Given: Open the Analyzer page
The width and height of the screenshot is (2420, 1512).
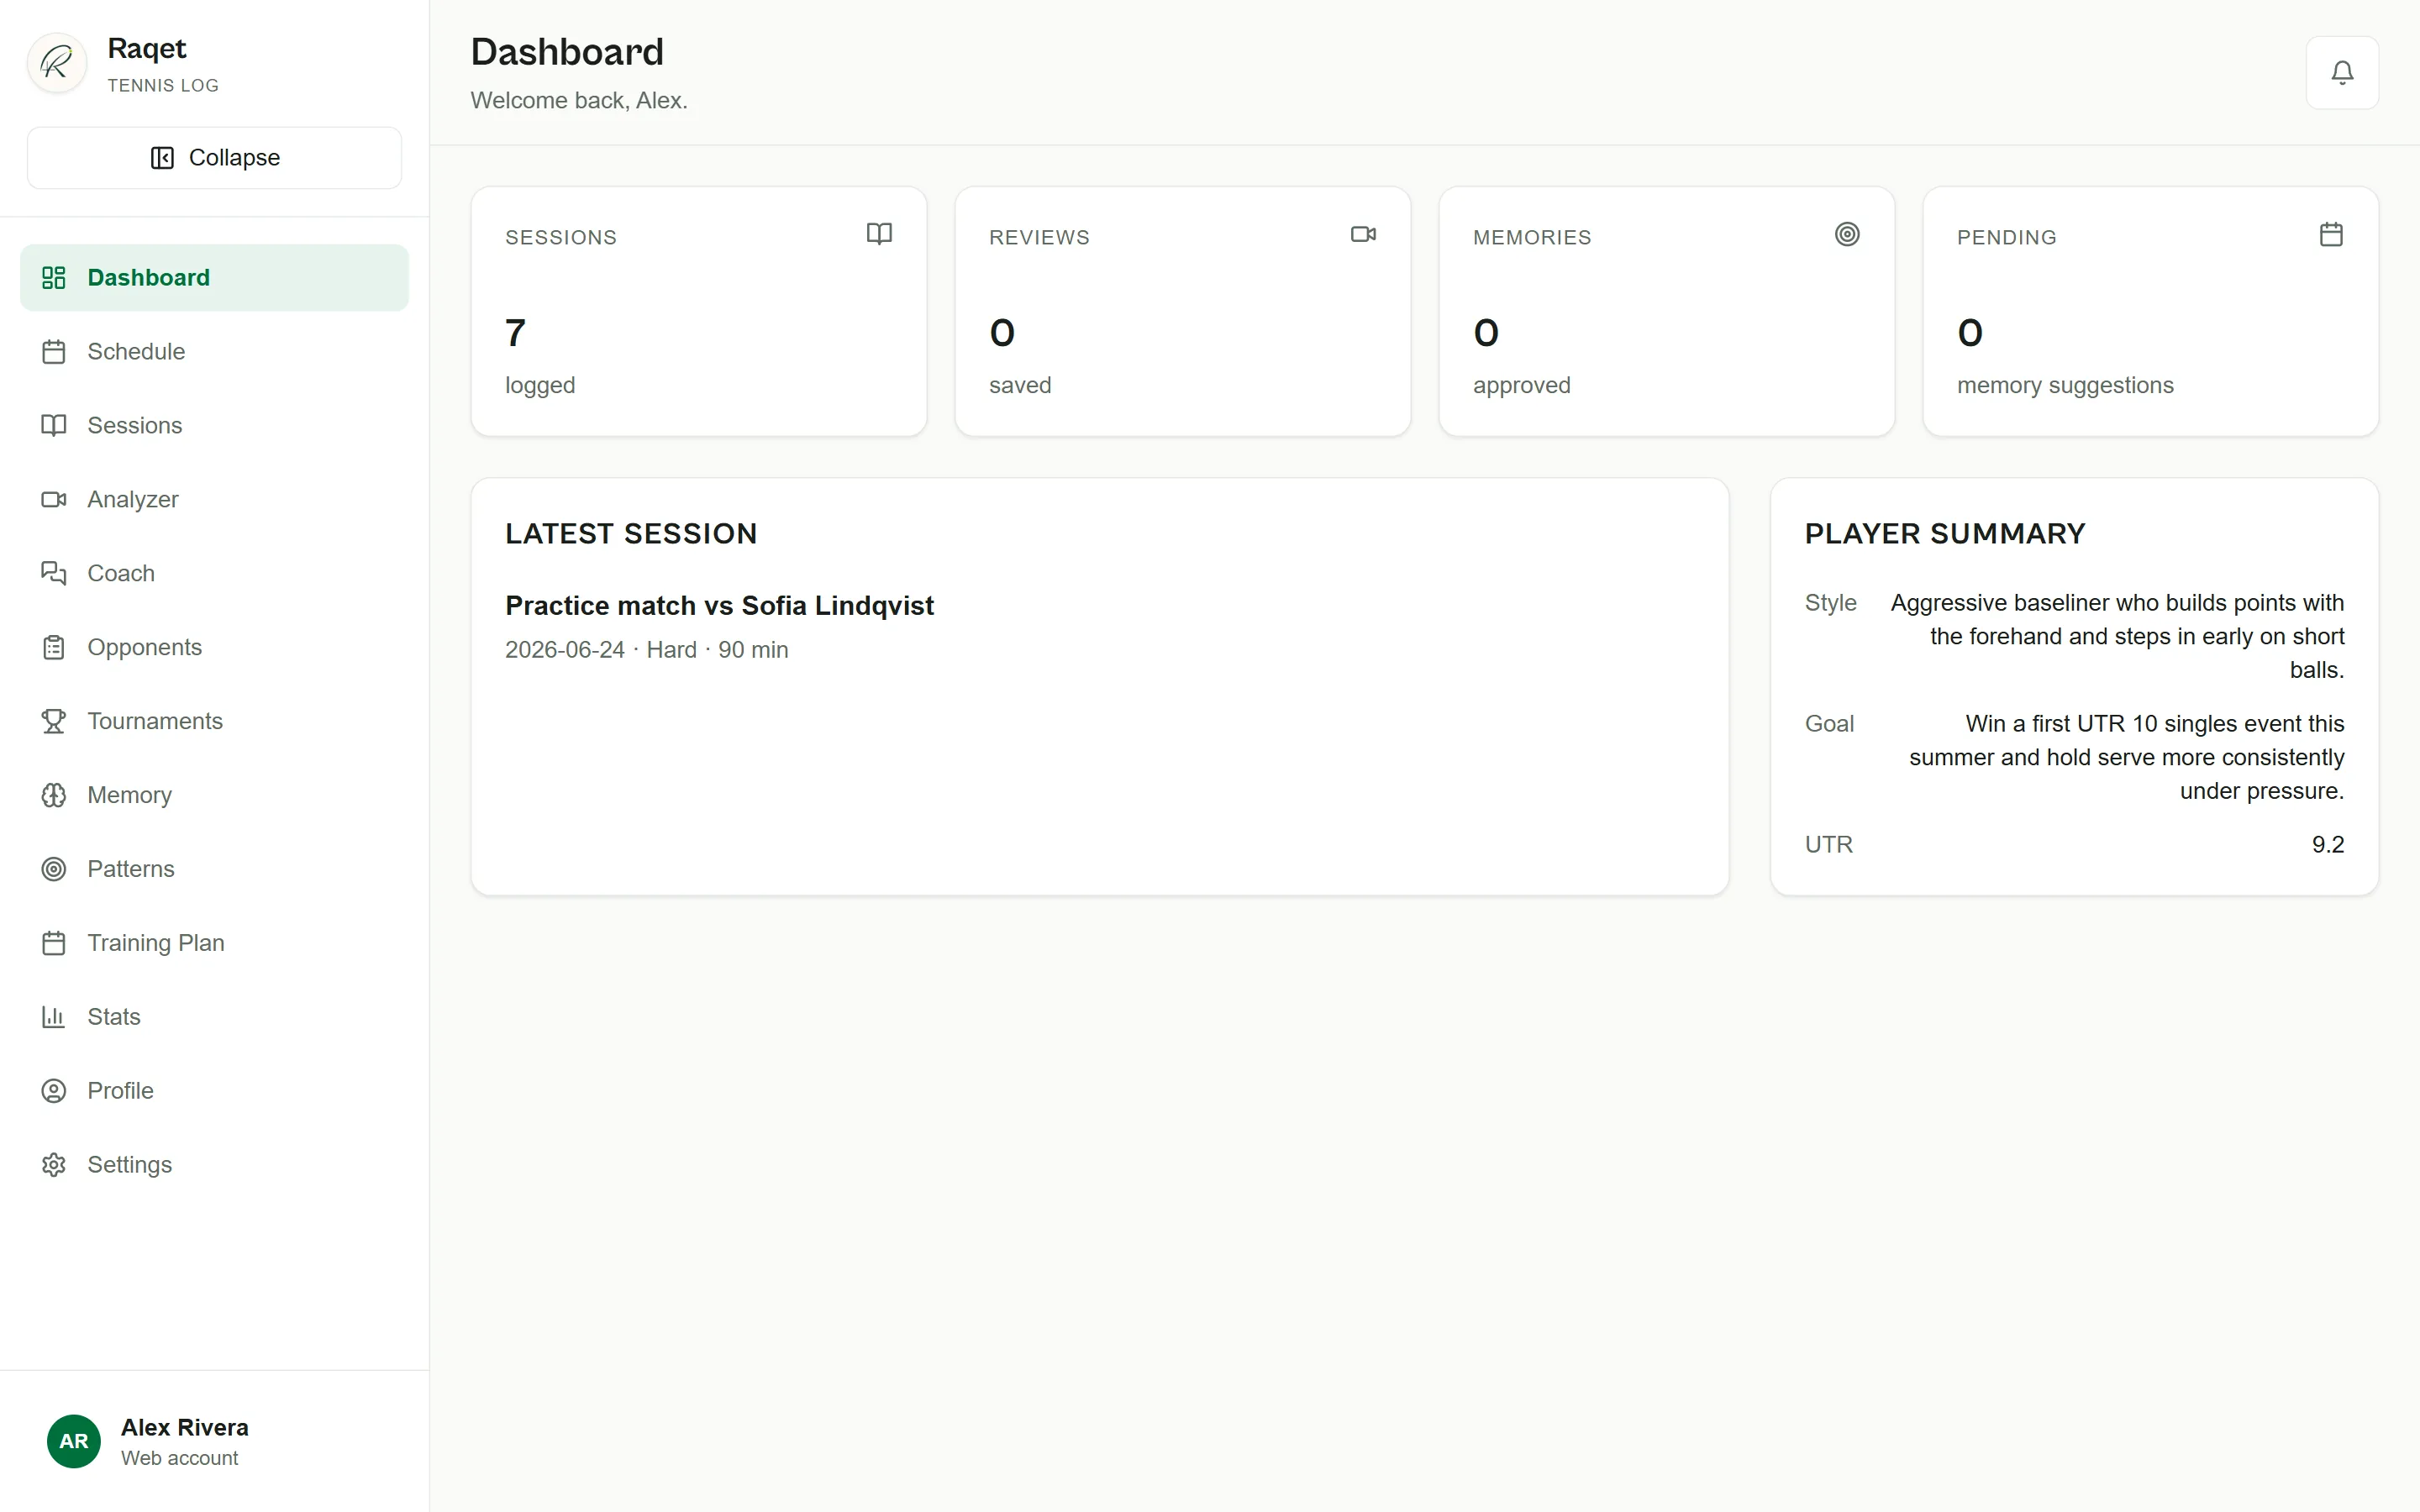Looking at the screenshot, I should (x=214, y=500).
